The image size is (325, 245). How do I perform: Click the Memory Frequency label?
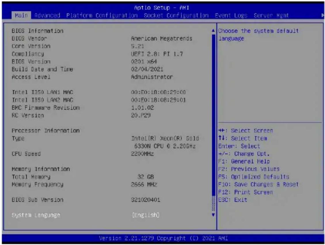(x=37, y=185)
